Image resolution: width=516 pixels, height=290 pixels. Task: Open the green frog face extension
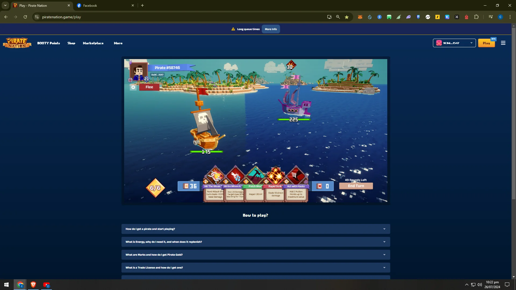[x=389, y=17]
